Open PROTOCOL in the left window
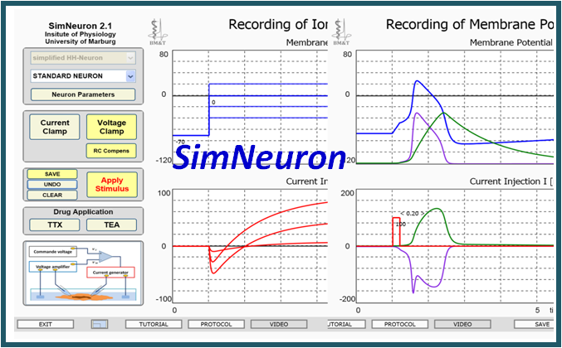The height and width of the screenshot is (348, 562). pyautogui.click(x=216, y=325)
